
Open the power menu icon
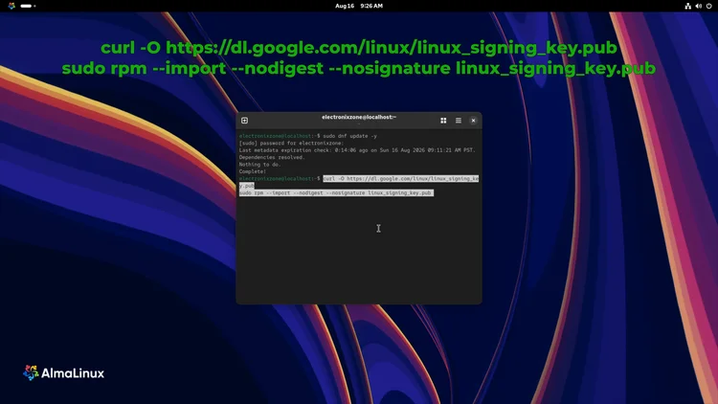(708, 6)
